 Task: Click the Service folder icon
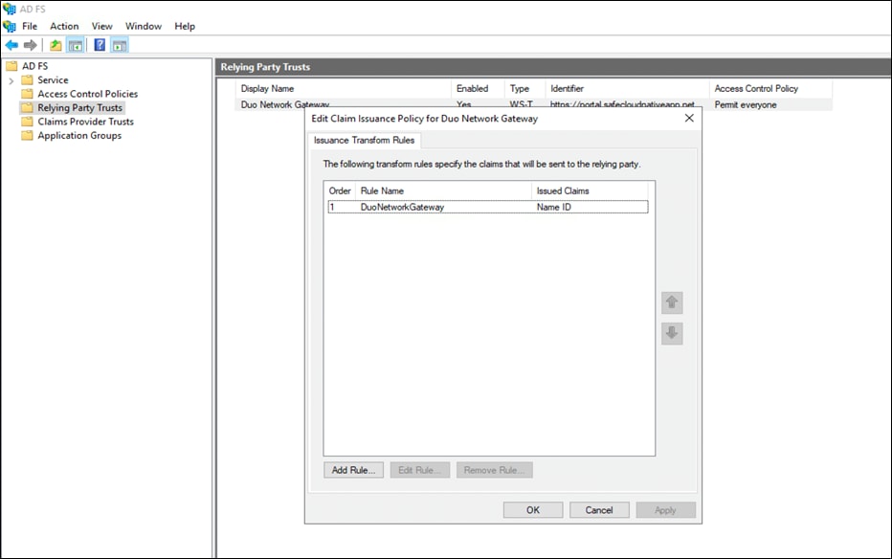pyautogui.click(x=27, y=79)
